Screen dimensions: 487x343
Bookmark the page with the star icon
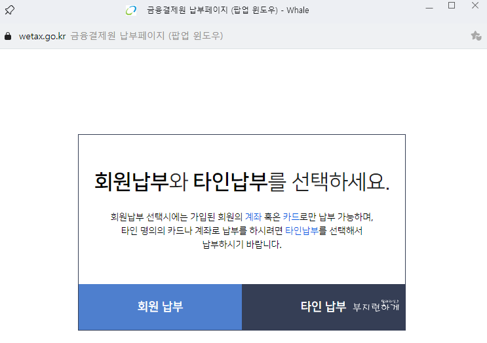(476, 35)
